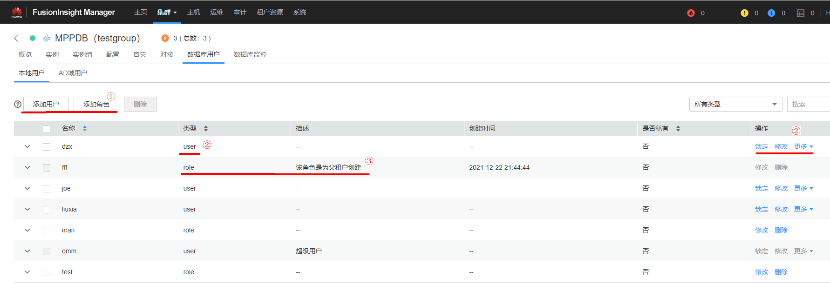Check the box for user liuxia
The width and height of the screenshot is (830, 284).
point(47,210)
